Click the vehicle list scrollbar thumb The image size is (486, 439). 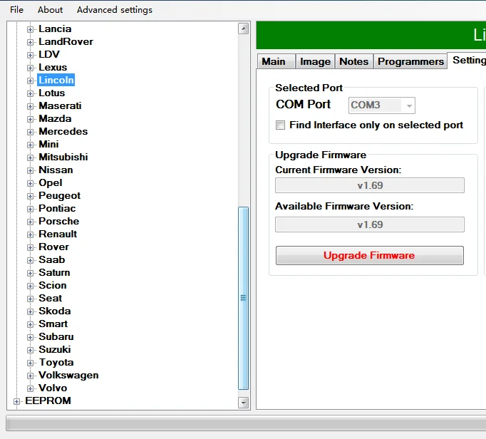[x=244, y=298]
